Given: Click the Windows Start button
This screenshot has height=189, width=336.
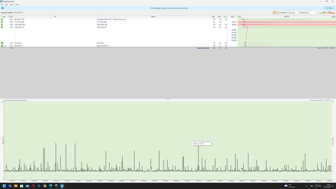Looking at the screenshot, I should (4, 186).
